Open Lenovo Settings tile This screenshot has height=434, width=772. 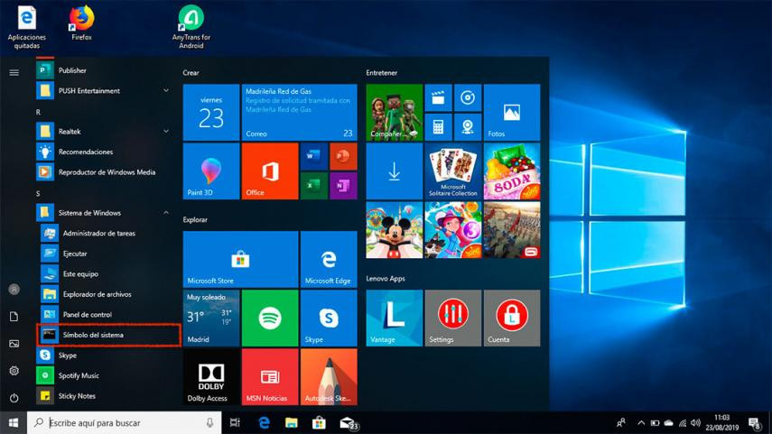(x=453, y=318)
